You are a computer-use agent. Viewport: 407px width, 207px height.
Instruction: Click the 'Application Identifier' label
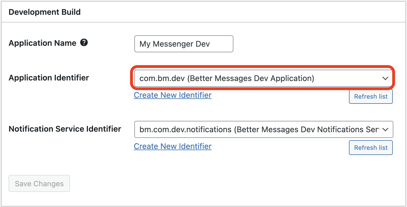coord(49,78)
